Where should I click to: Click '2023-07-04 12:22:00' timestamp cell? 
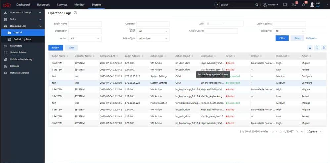[x=111, y=123]
